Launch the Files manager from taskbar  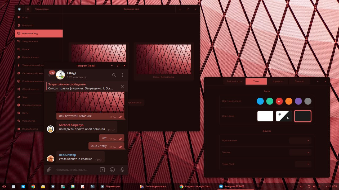coord(14,186)
